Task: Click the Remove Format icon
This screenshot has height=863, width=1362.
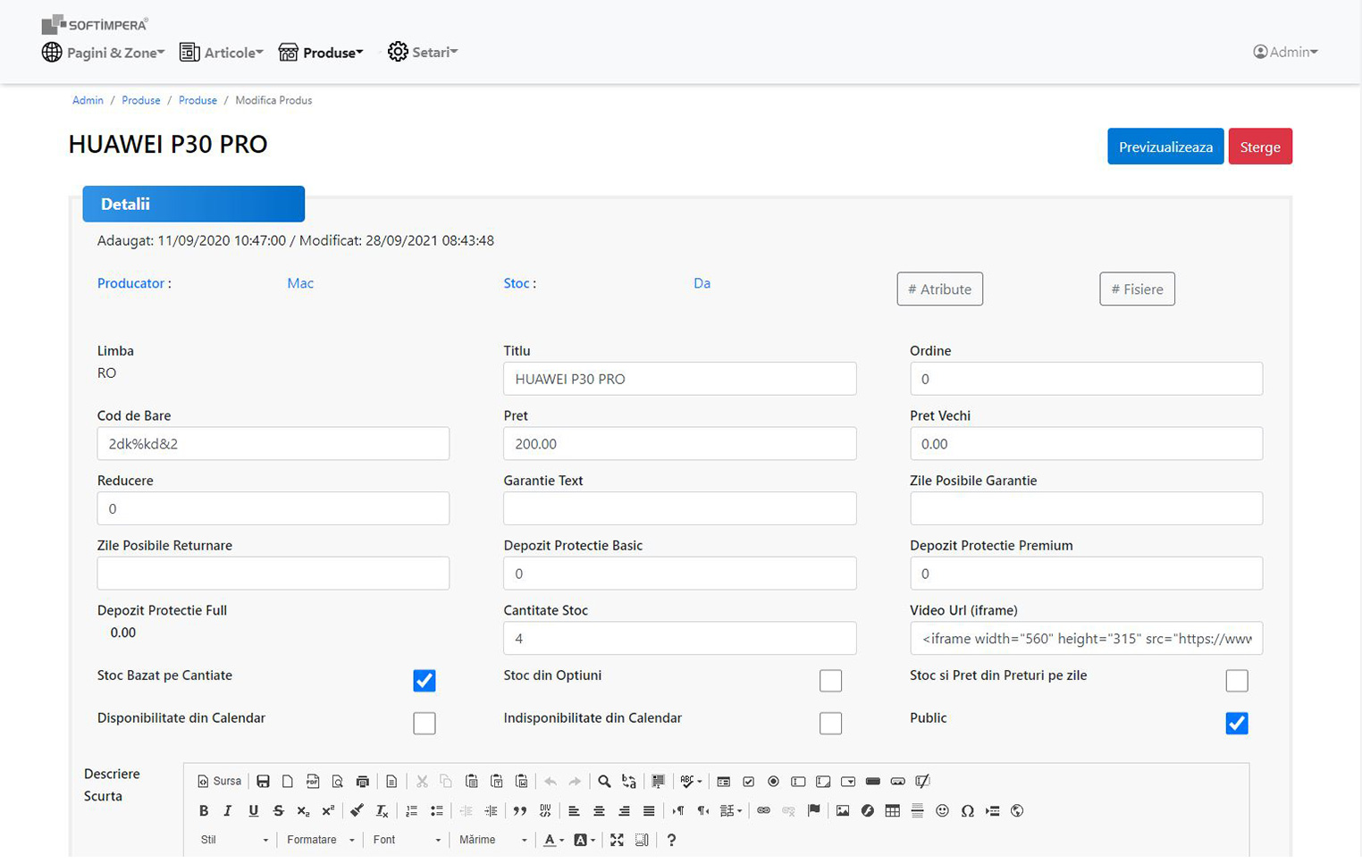Action: [383, 811]
